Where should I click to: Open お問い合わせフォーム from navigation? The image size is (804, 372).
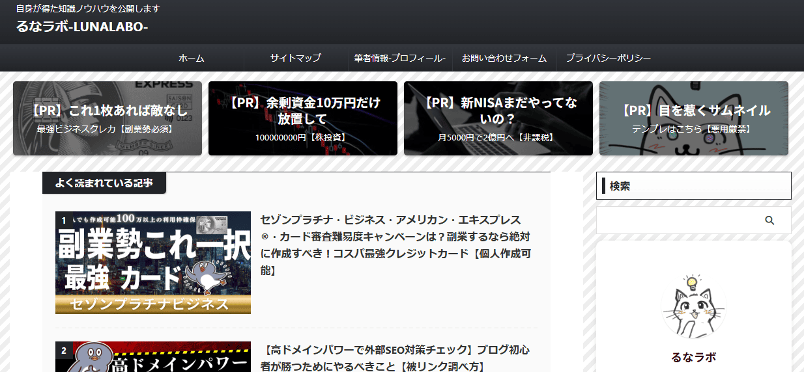click(504, 58)
